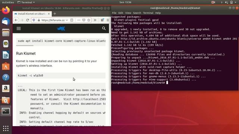Image resolution: width=239 pixels, height=134 pixels.
Task: Open the clock and calendar panel
Action: [125, 2]
